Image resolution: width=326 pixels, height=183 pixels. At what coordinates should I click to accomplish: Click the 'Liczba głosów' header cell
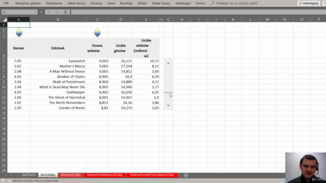point(121,48)
